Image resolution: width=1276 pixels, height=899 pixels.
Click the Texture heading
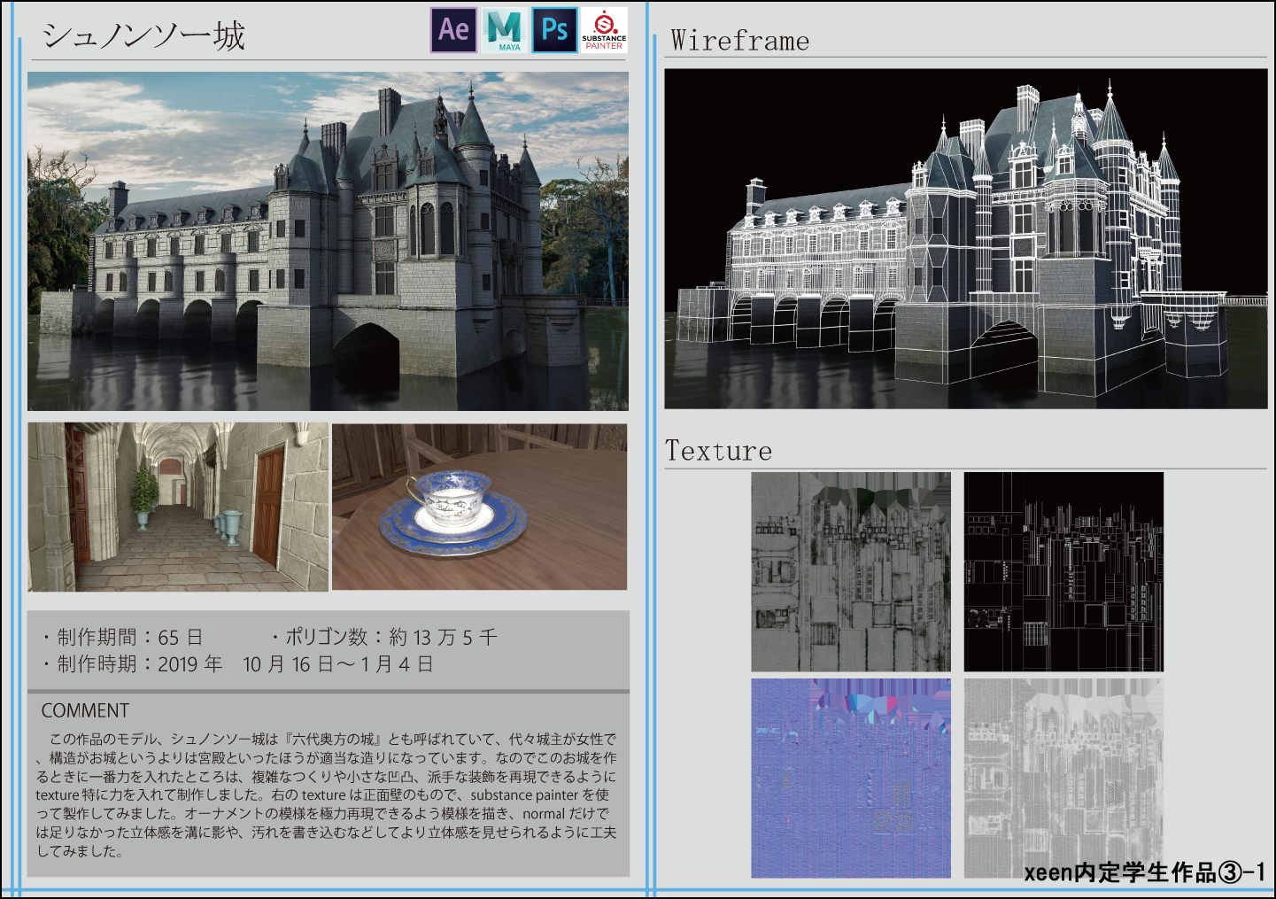(x=718, y=451)
